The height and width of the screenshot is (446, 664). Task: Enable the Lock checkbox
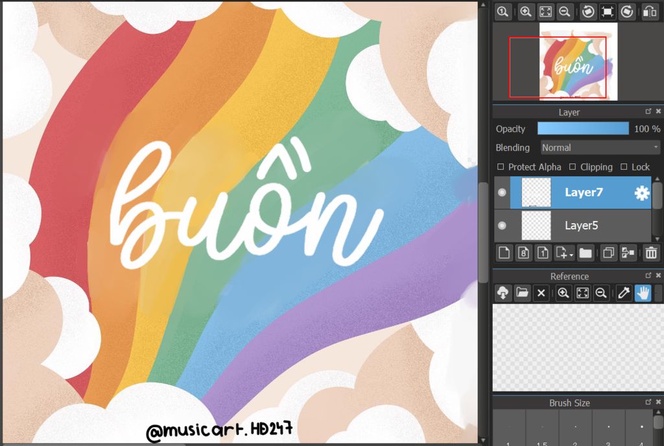point(624,167)
